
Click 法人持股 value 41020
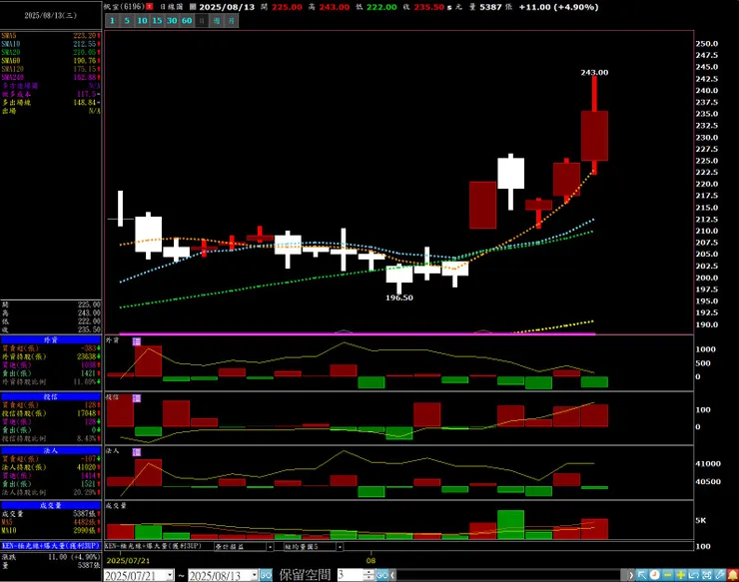point(86,467)
